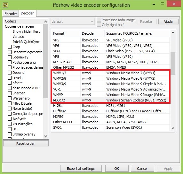Tick the Levels checkbox
183x174 pixels.
(10, 78)
